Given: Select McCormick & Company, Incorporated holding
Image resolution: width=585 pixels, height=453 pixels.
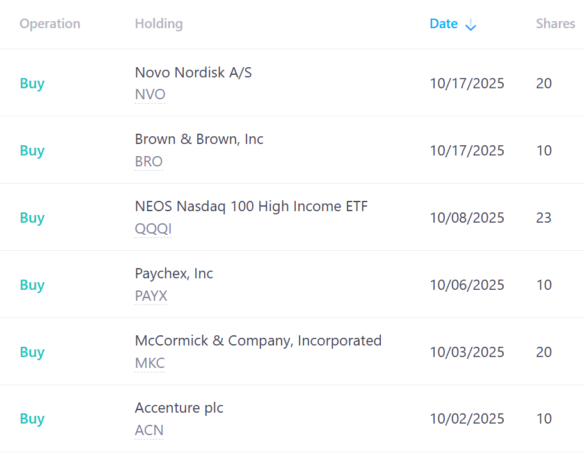Looking at the screenshot, I should tap(258, 341).
